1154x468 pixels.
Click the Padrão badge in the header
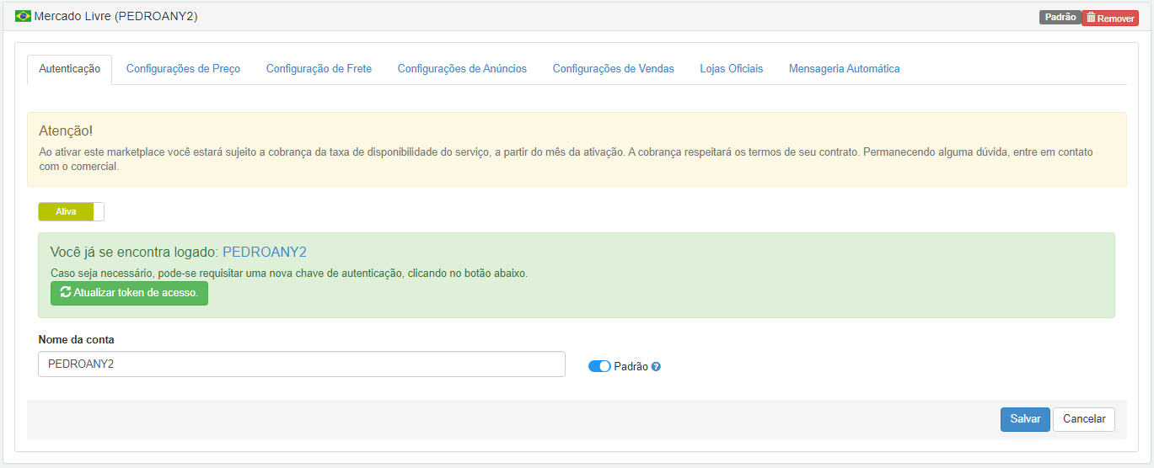coord(1060,17)
